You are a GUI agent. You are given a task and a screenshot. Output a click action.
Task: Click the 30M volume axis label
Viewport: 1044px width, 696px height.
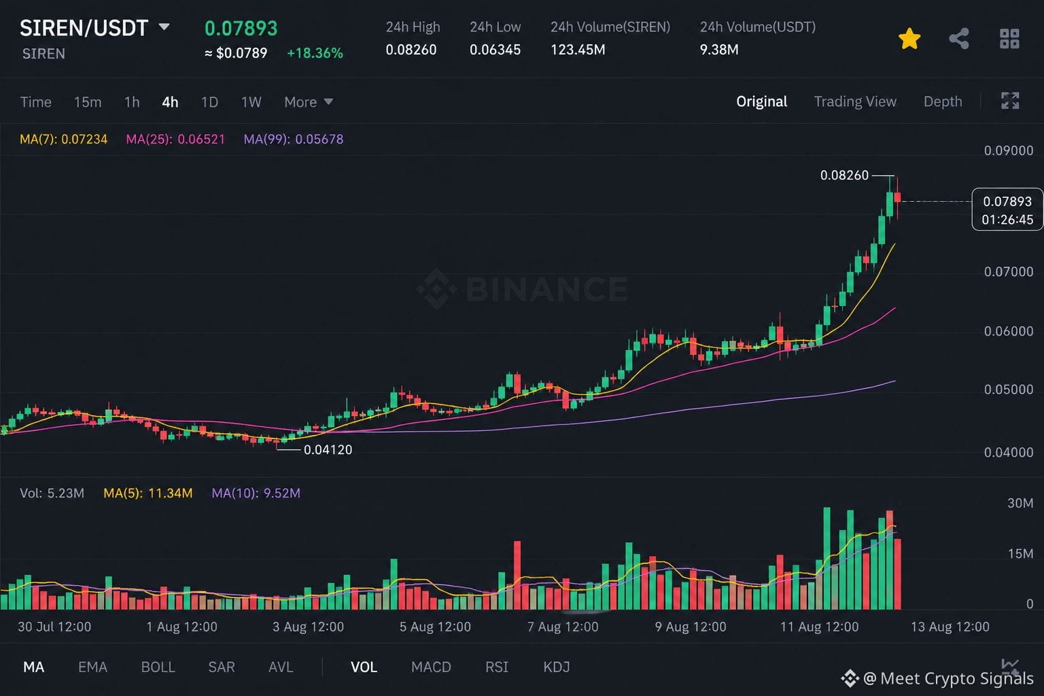pos(1020,503)
